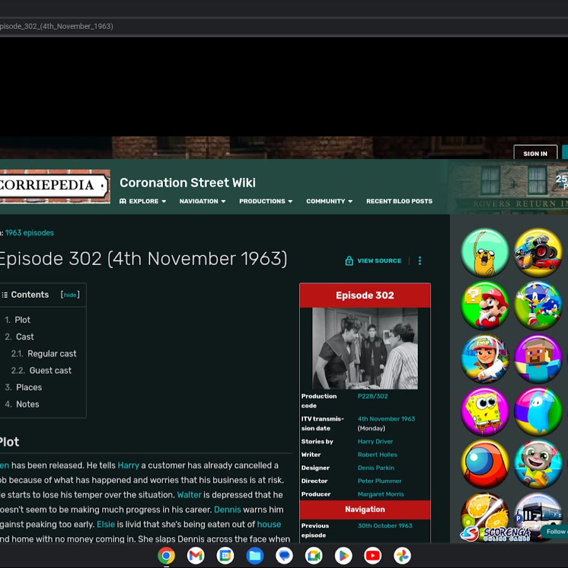Launch Google Meet from the shelf

[x=314, y=555]
